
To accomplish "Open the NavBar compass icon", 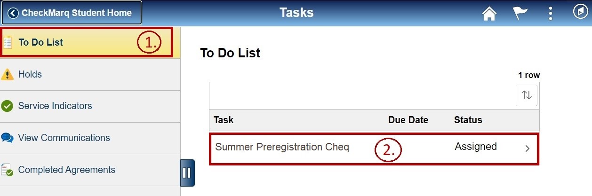I will click(580, 12).
